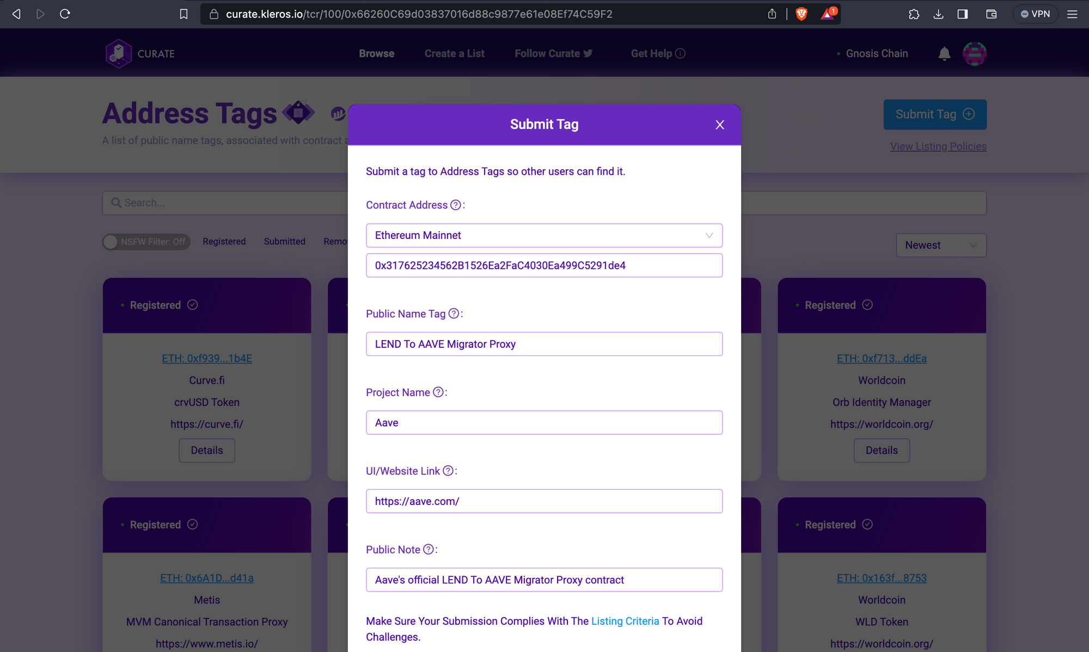Click the Kleros Curate logo icon
Screen dimensions: 1089x652
pyautogui.click(x=119, y=53)
